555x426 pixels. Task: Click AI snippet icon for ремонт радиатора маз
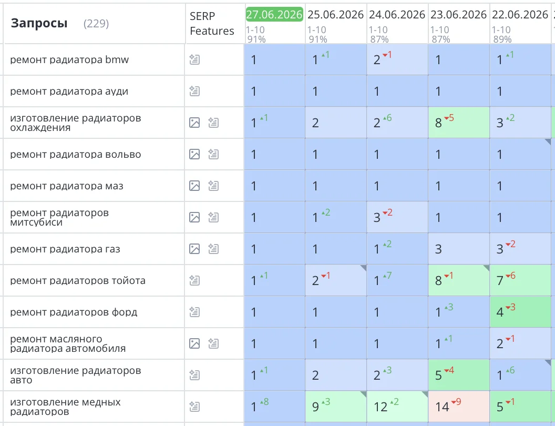(213, 186)
